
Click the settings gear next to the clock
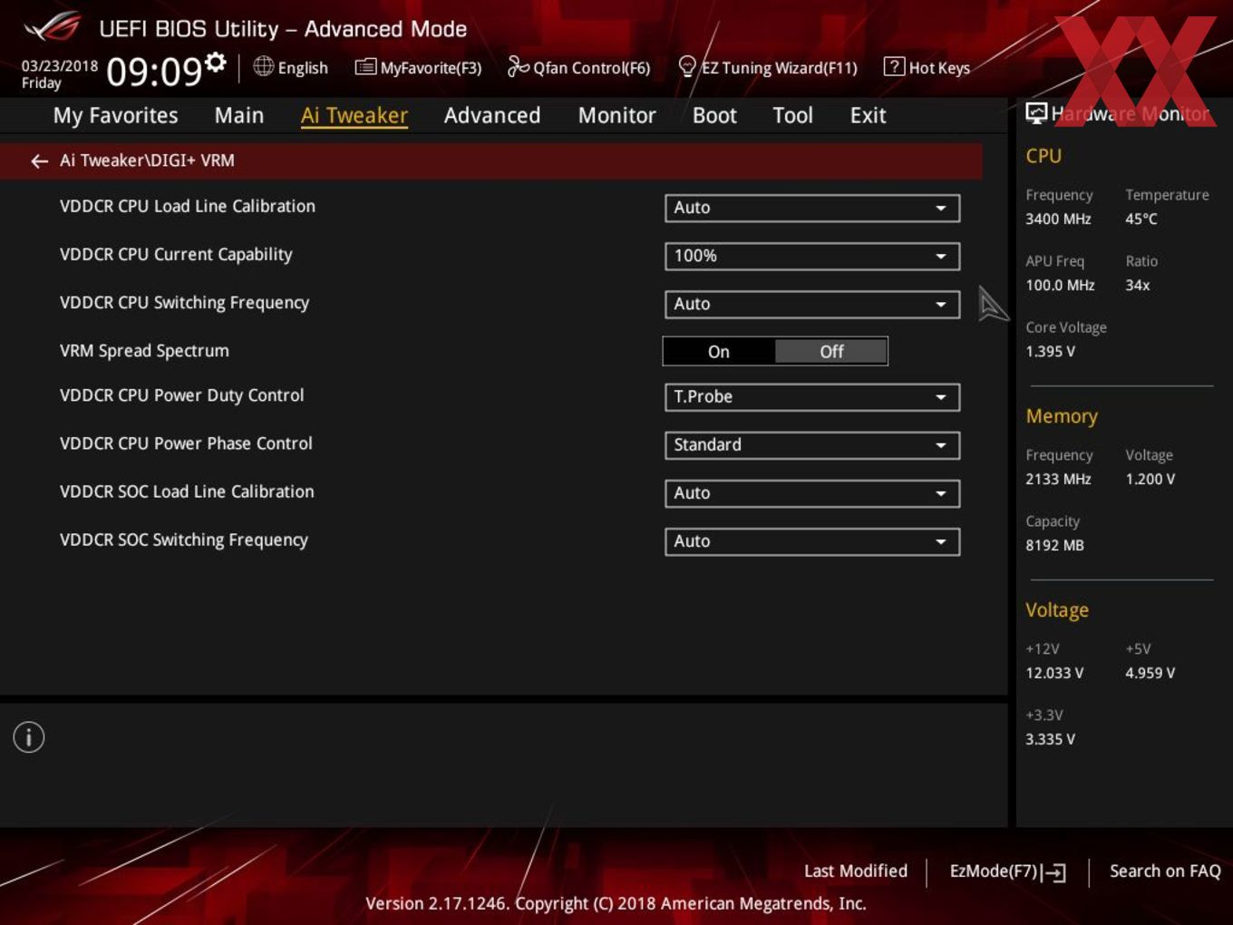click(216, 63)
